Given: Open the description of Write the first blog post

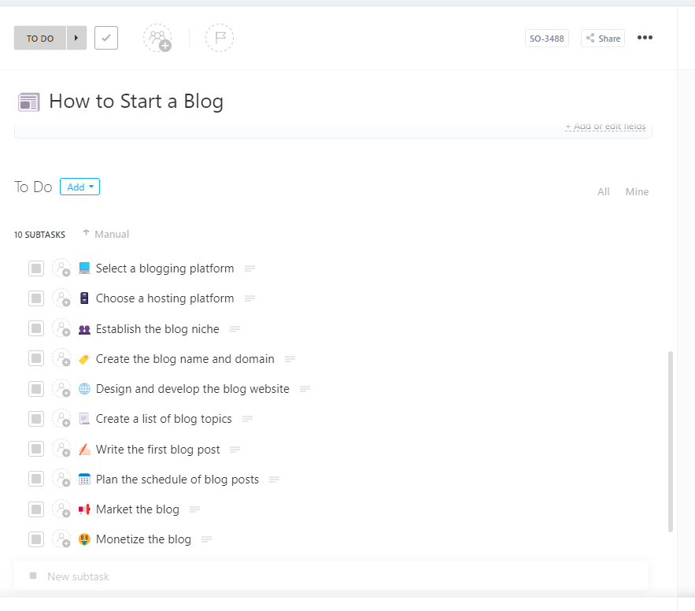Looking at the screenshot, I should point(234,449).
